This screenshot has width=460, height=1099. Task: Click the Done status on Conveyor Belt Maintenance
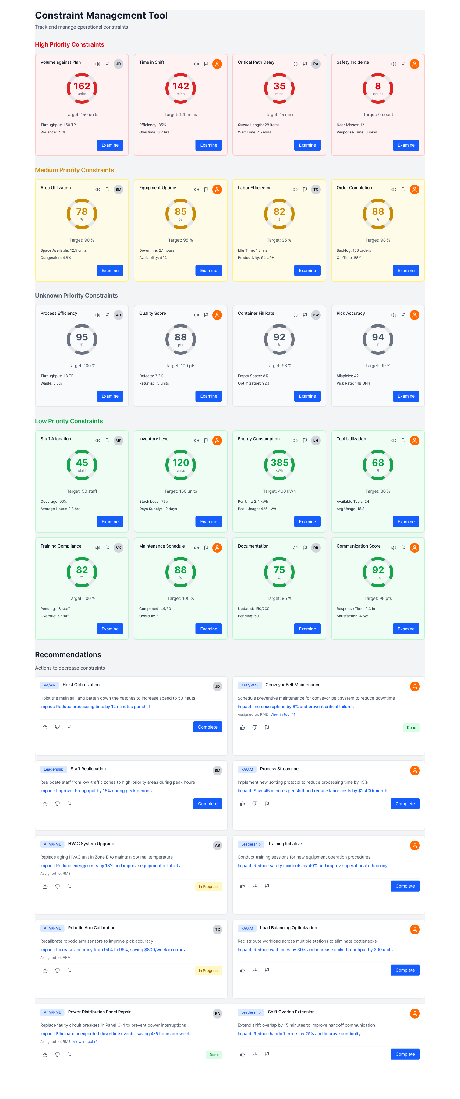[411, 728]
